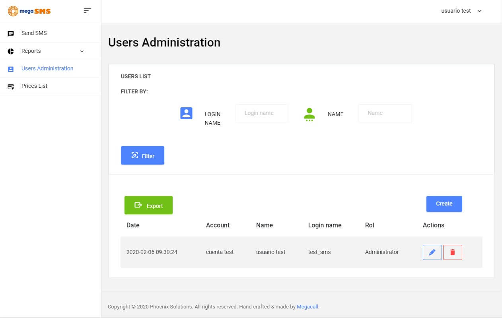Screen dimensions: 502x318
Task: Open Send SMS menu item
Action: pos(34,33)
